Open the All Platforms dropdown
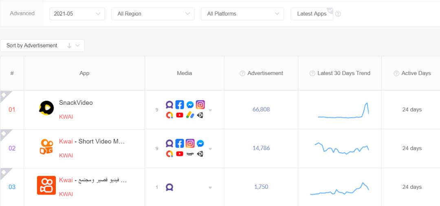The width and height of the screenshot is (440, 206). pyautogui.click(x=242, y=14)
